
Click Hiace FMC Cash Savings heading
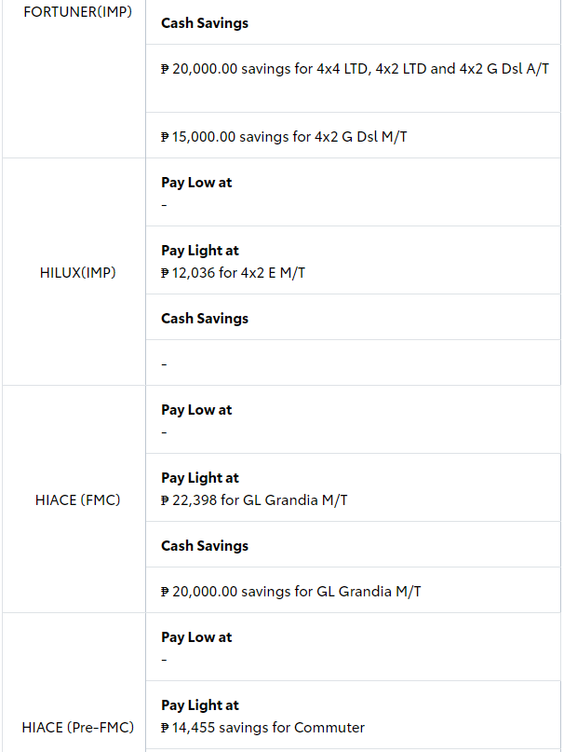coord(205,546)
